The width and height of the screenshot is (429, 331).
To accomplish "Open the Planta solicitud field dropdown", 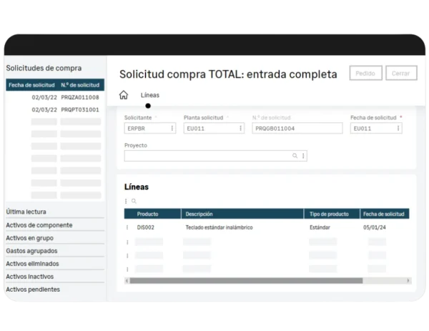I will coord(240,129).
